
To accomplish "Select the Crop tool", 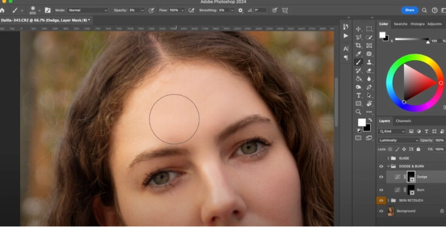I will click(x=359, y=45).
